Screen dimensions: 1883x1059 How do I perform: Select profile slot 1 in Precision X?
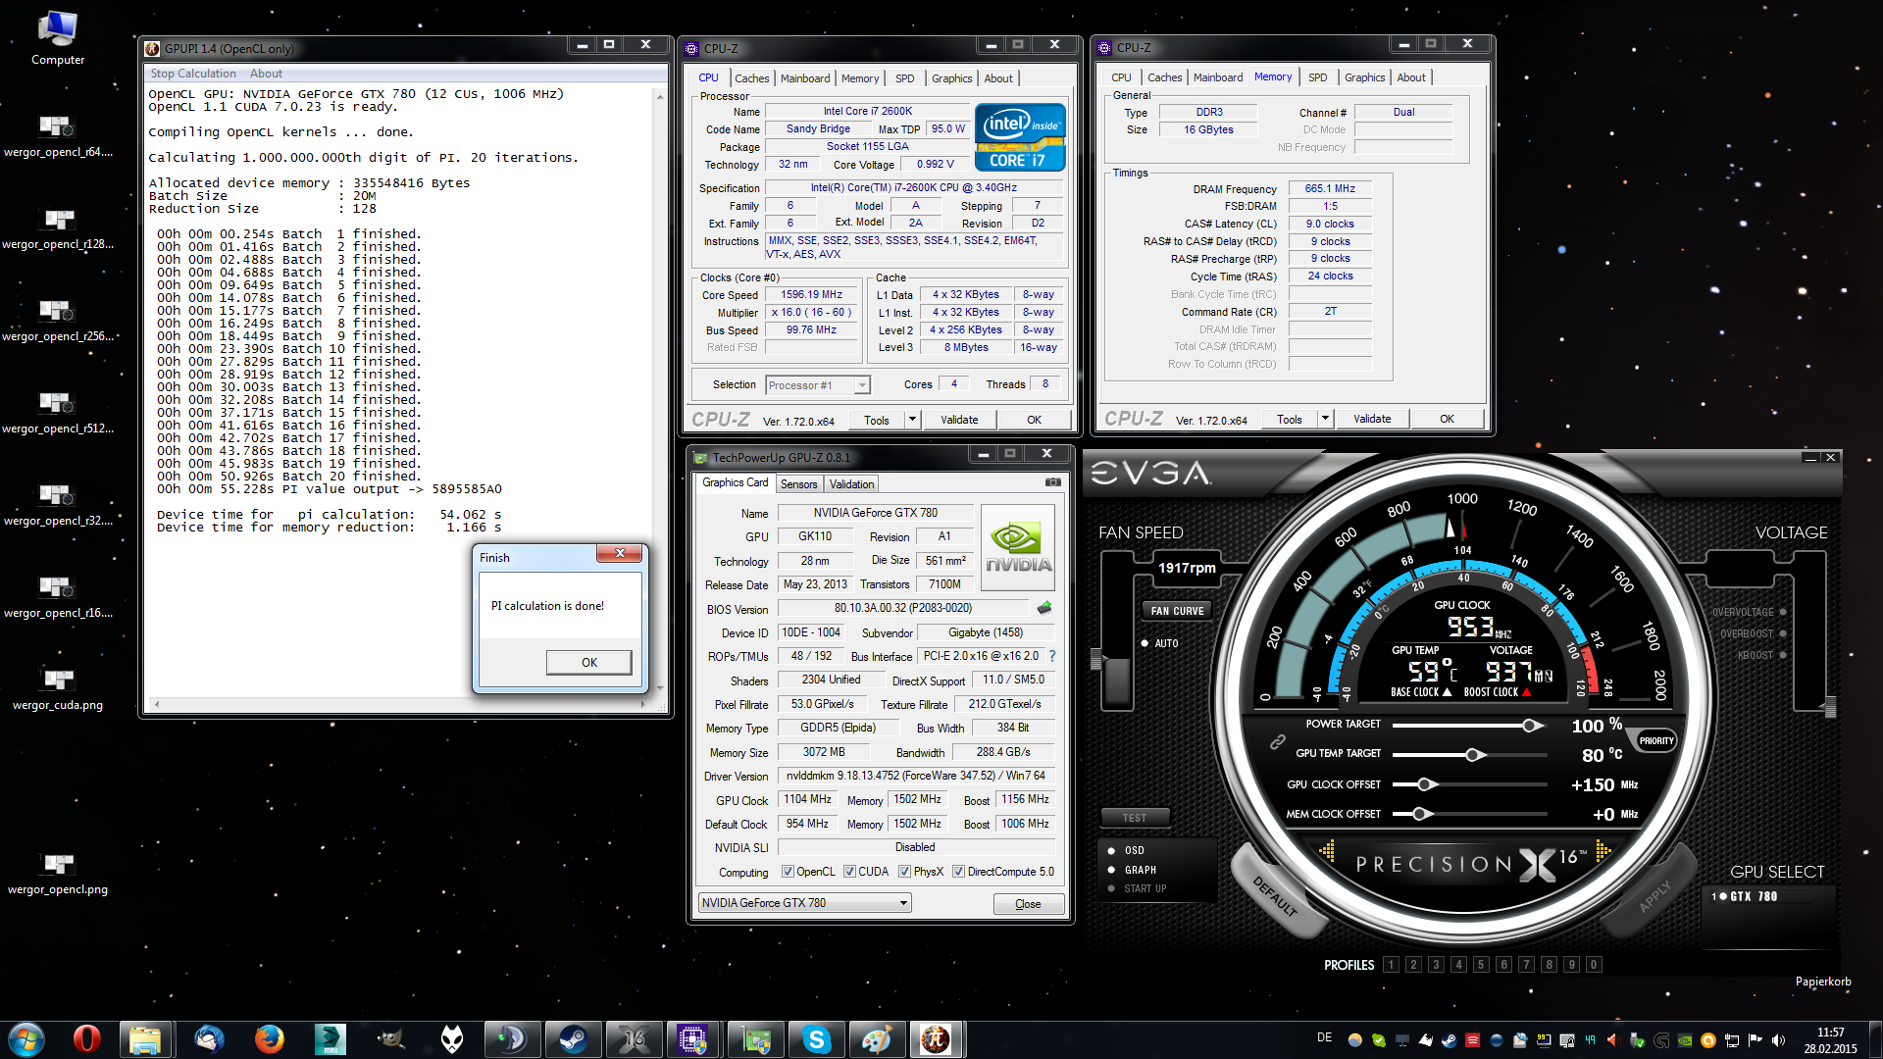1391,965
